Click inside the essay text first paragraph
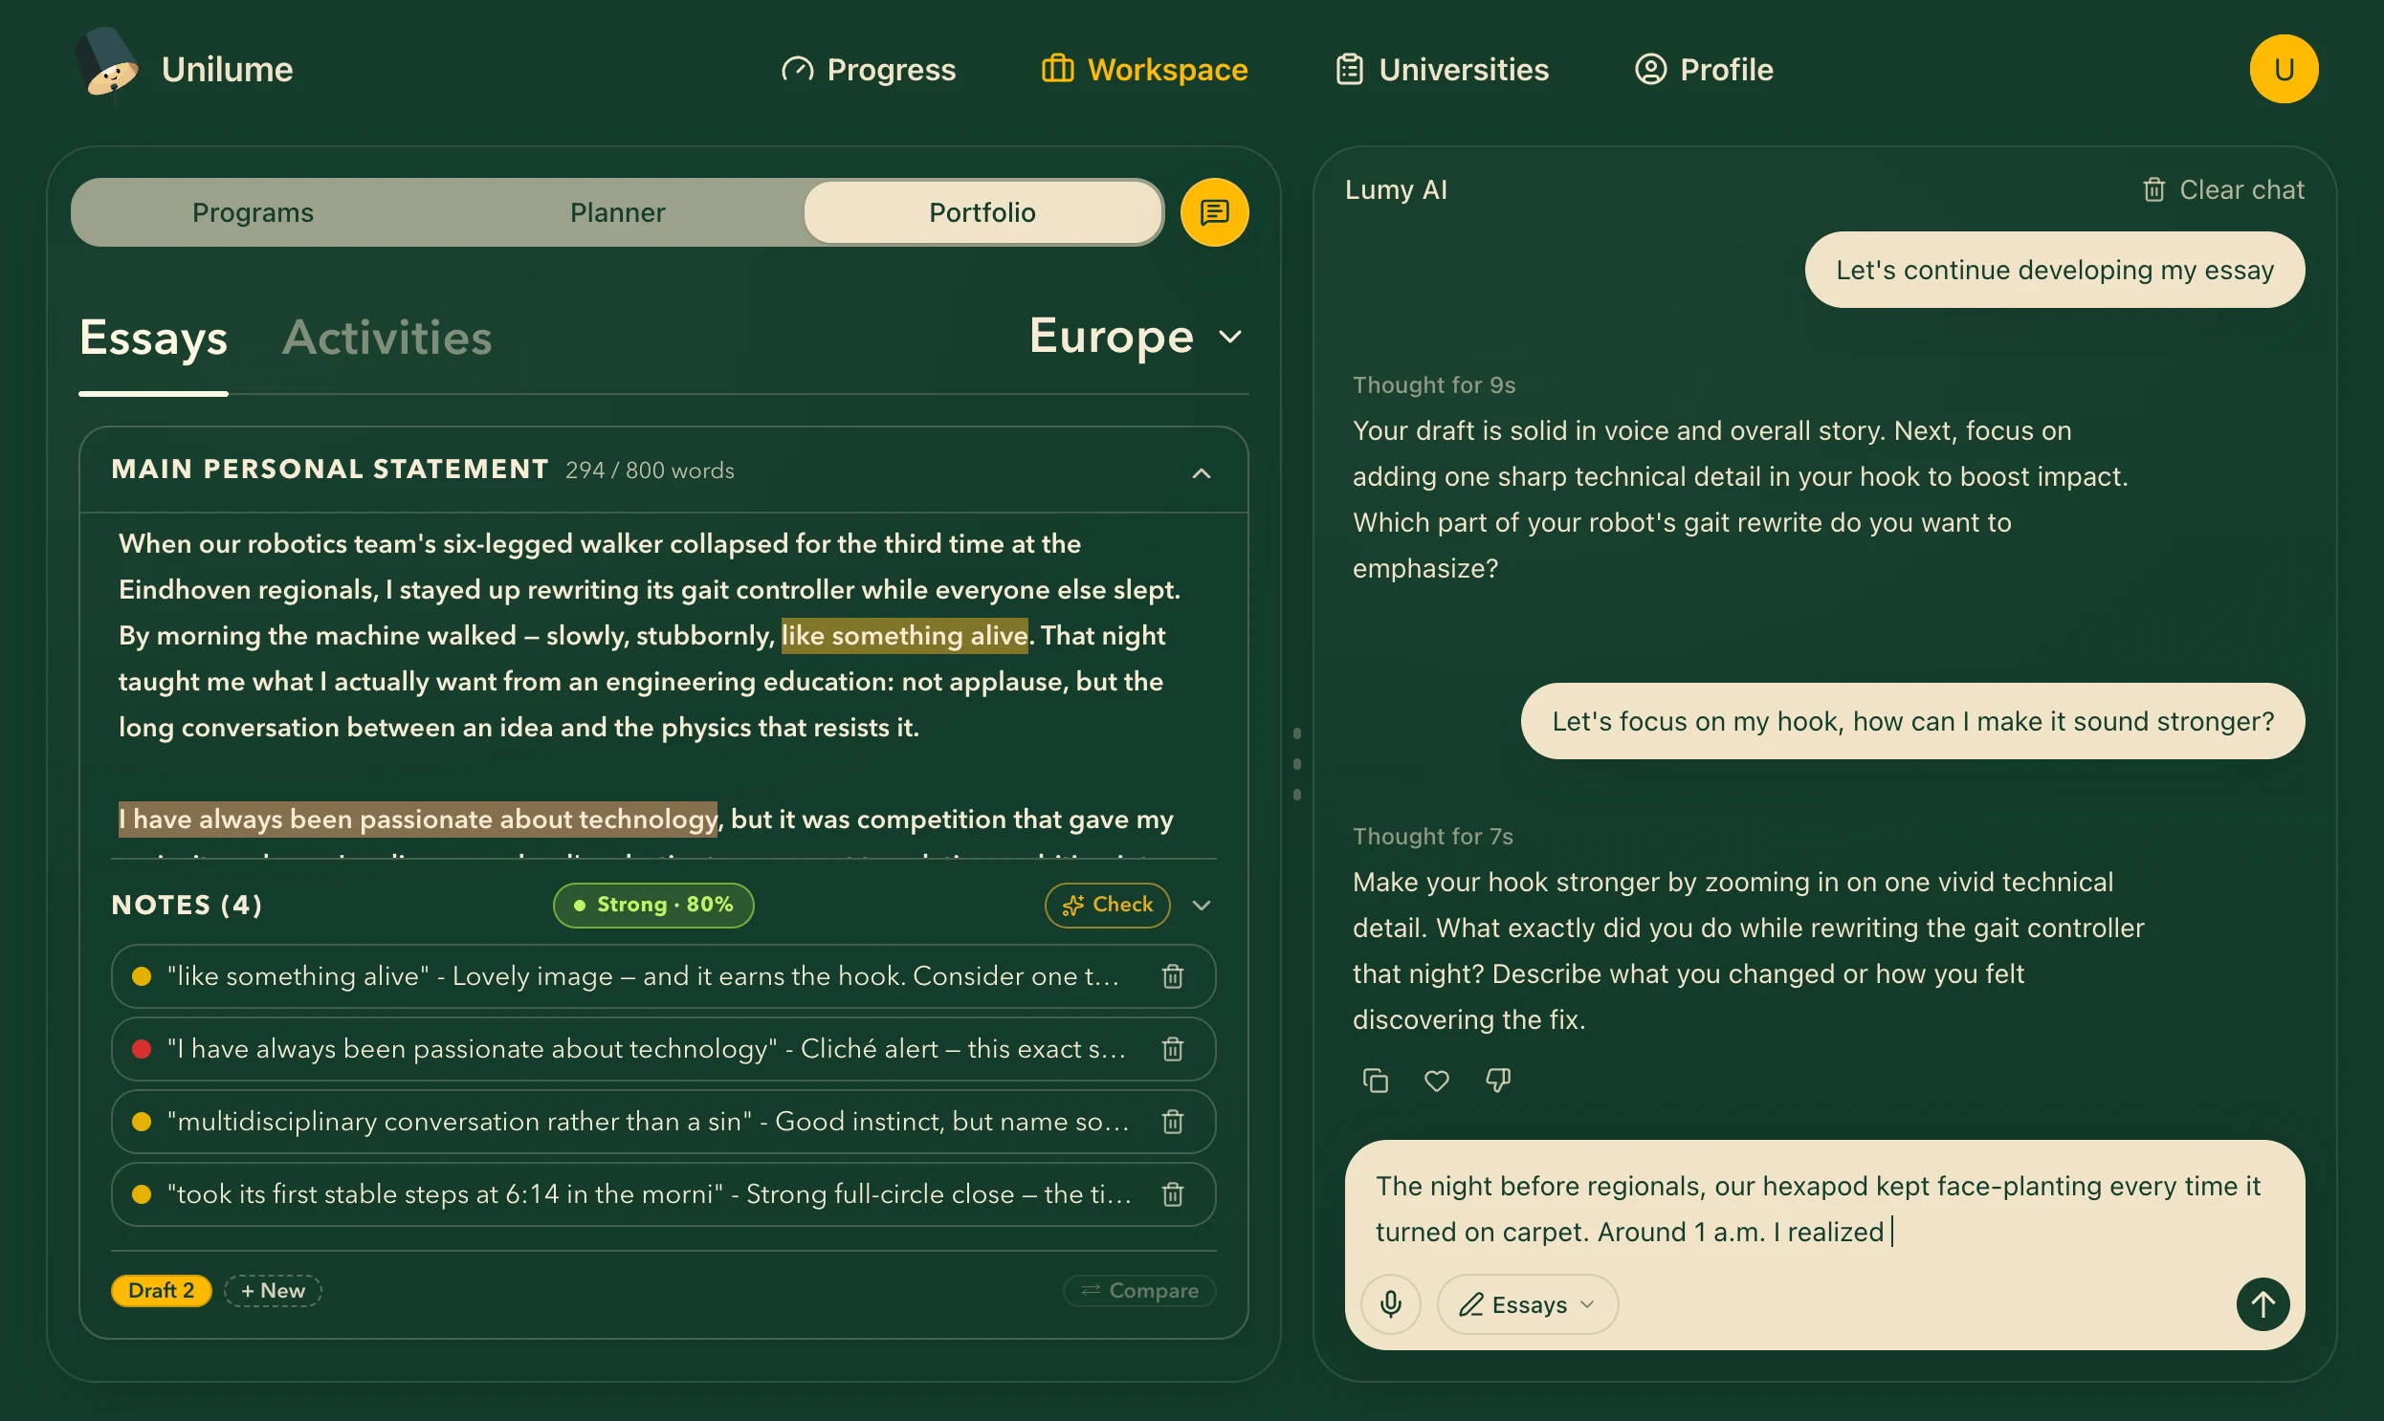The image size is (2384, 1421). (650, 635)
